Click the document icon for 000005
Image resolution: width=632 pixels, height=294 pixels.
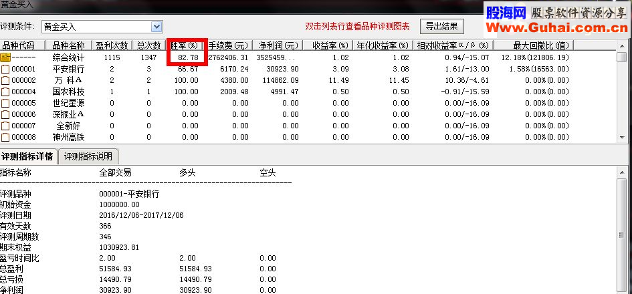click(x=5, y=103)
